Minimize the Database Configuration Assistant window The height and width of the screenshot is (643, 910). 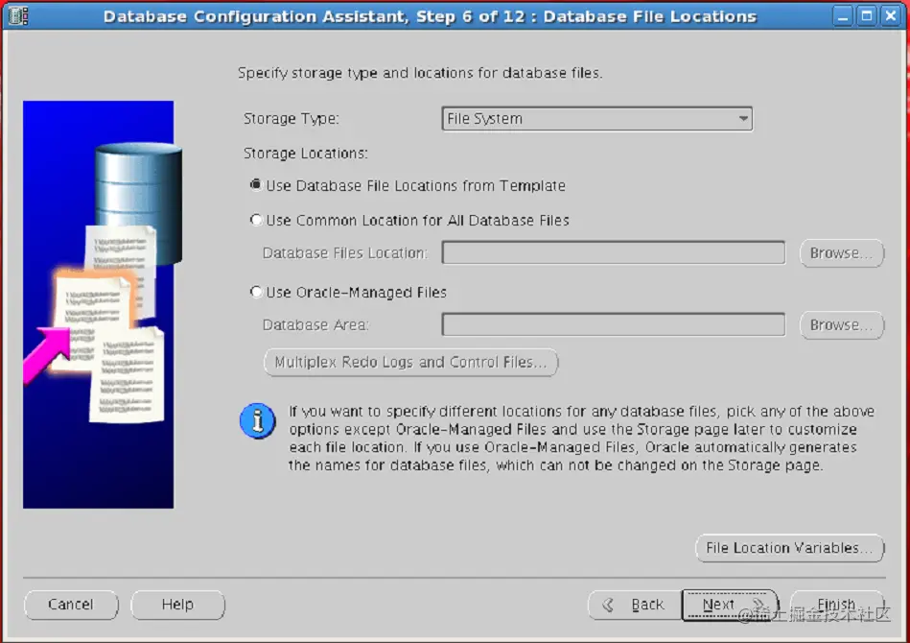(x=843, y=15)
